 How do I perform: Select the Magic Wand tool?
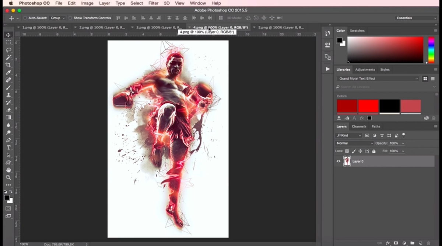tap(8, 58)
